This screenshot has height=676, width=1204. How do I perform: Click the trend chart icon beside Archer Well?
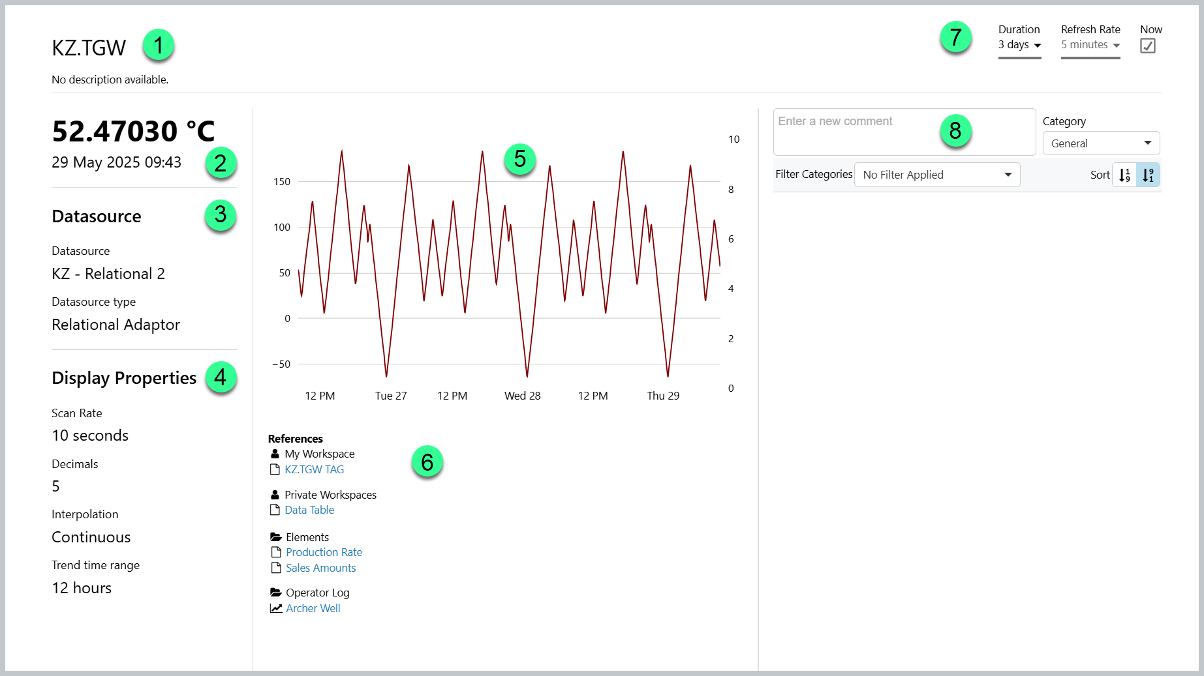(x=276, y=608)
